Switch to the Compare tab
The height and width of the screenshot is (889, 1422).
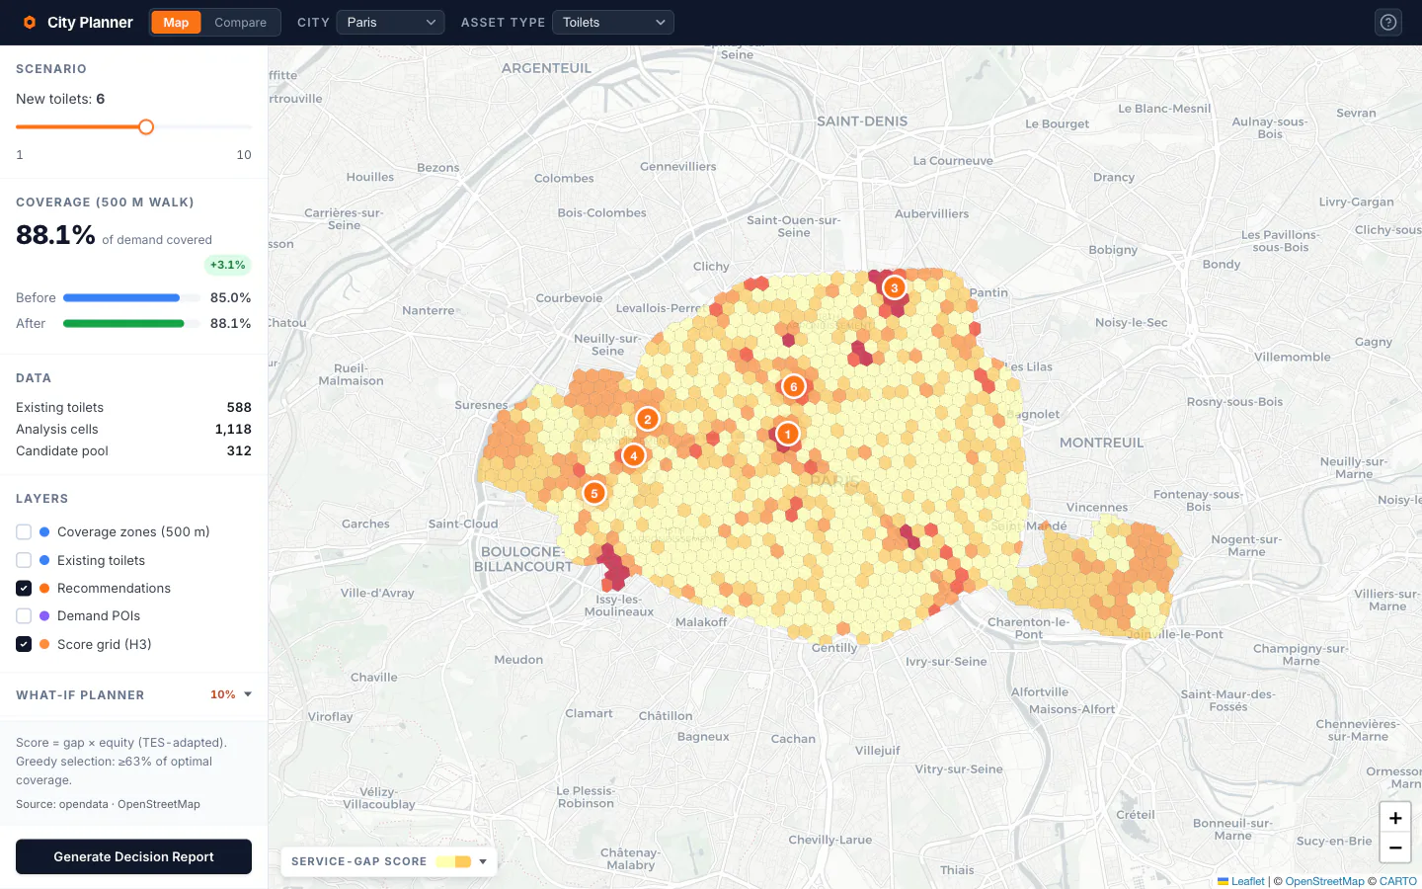click(x=240, y=22)
